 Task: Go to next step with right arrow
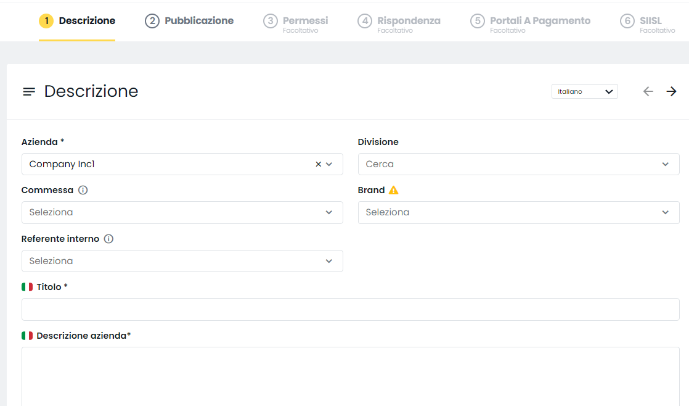671,91
